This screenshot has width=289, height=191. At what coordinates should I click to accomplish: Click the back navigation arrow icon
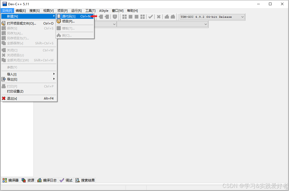(102, 16)
